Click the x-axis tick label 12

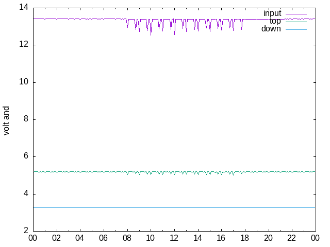[174, 238]
